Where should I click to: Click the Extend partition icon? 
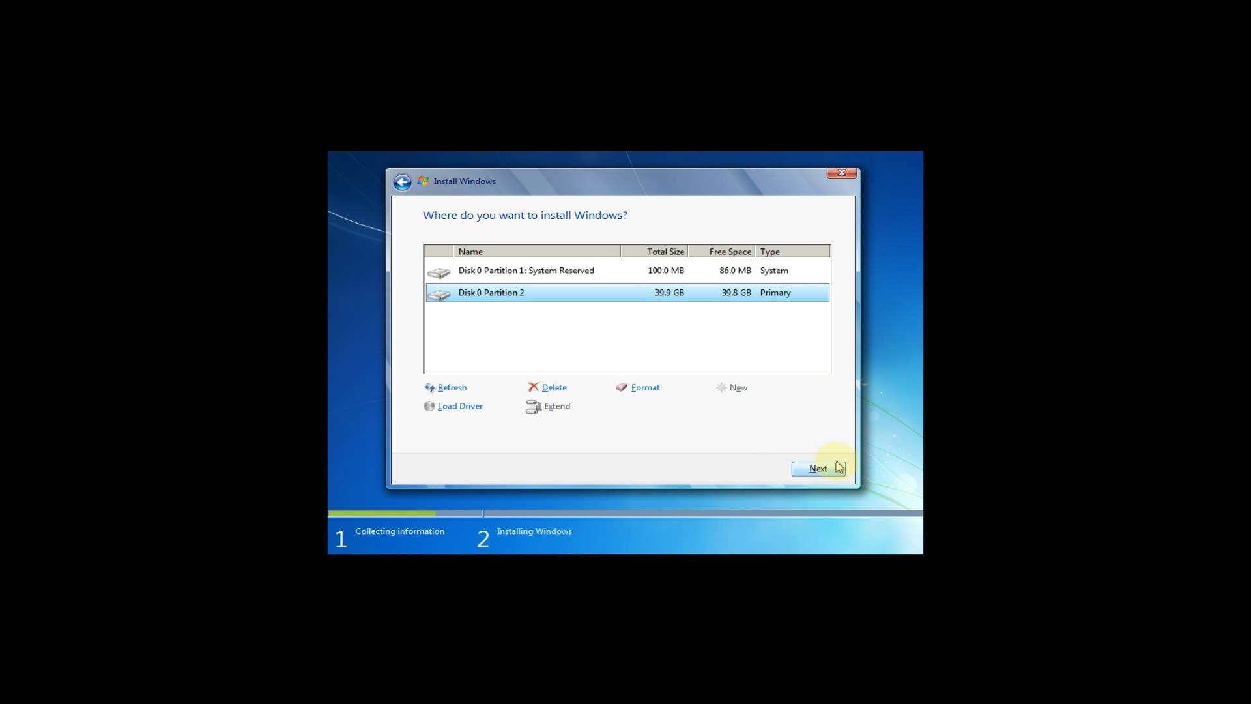[533, 407]
